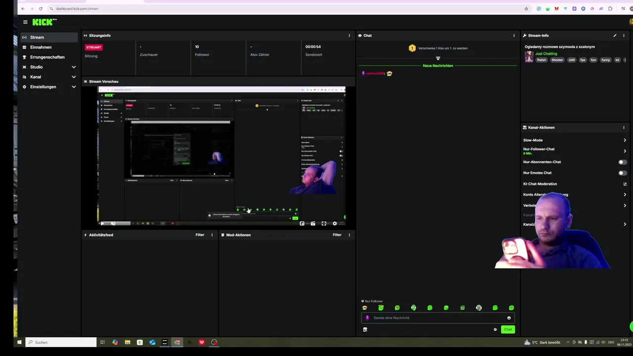Open the Aktivitätsfeed Filter
The height and width of the screenshot is (356, 633).
[200, 235]
